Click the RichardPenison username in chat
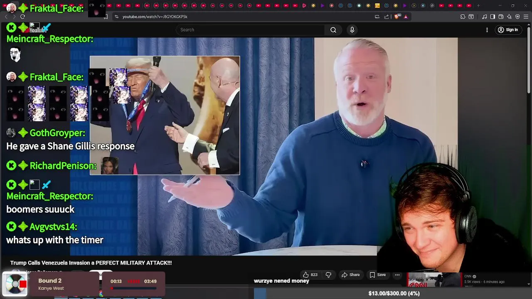 point(63,166)
